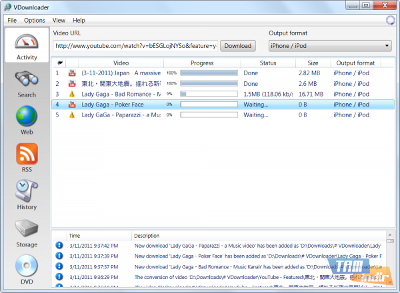Click progress bar of Japan video row
The width and height of the screenshot is (400, 293).
click(209, 73)
